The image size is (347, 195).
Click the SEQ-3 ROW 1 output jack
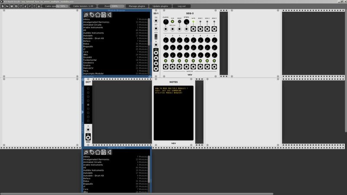[x=200, y=29]
